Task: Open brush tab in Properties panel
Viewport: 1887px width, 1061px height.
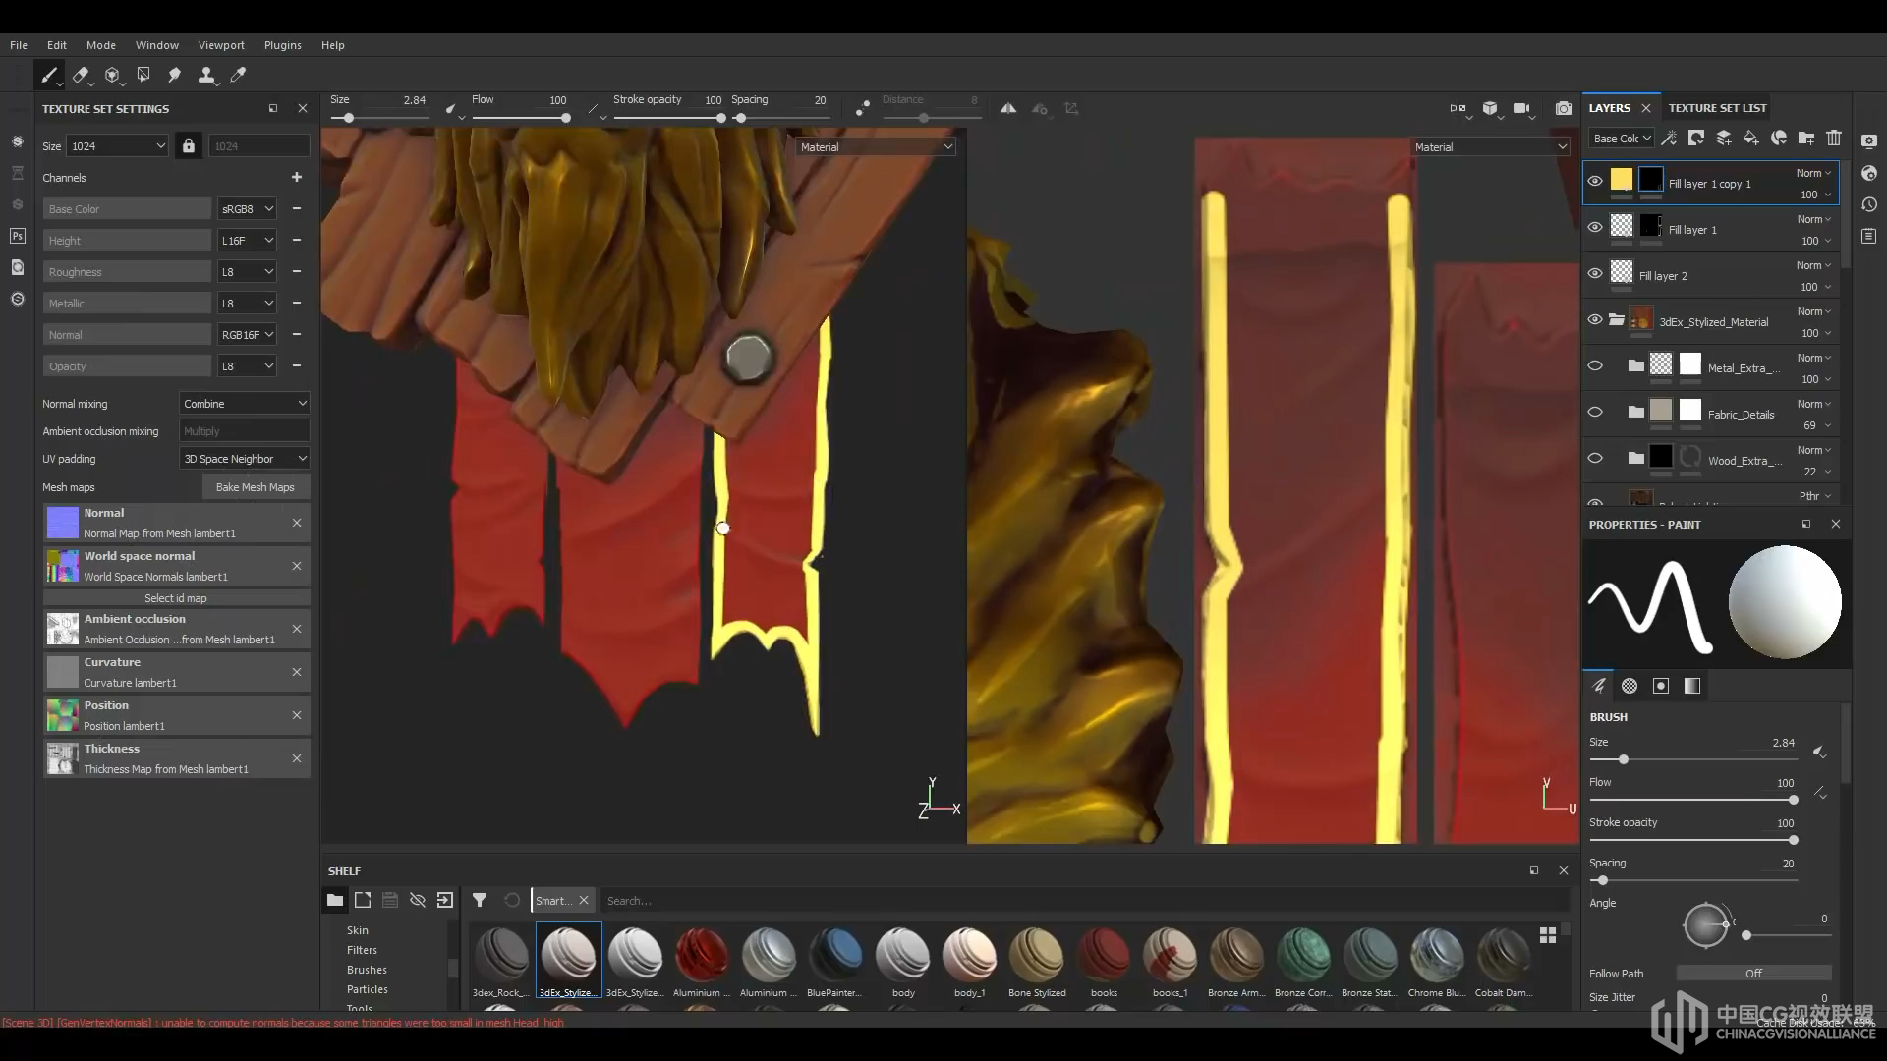Action: tap(1598, 686)
